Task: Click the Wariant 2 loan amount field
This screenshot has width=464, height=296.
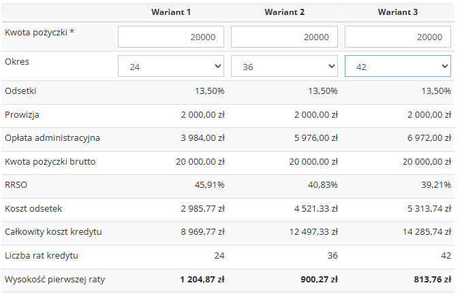Action: [x=284, y=37]
